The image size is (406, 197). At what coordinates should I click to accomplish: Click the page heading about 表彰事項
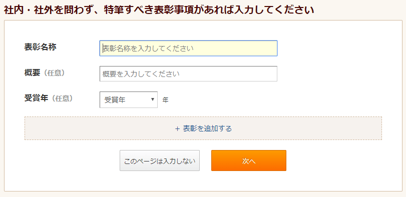pyautogui.click(x=159, y=10)
